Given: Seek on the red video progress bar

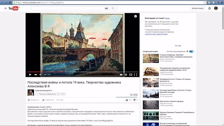Looking at the screenshot, I should click(83, 72).
